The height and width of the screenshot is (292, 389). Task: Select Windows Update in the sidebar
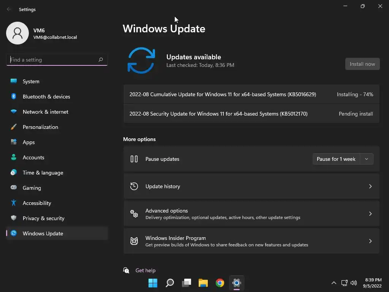[x=57, y=233]
